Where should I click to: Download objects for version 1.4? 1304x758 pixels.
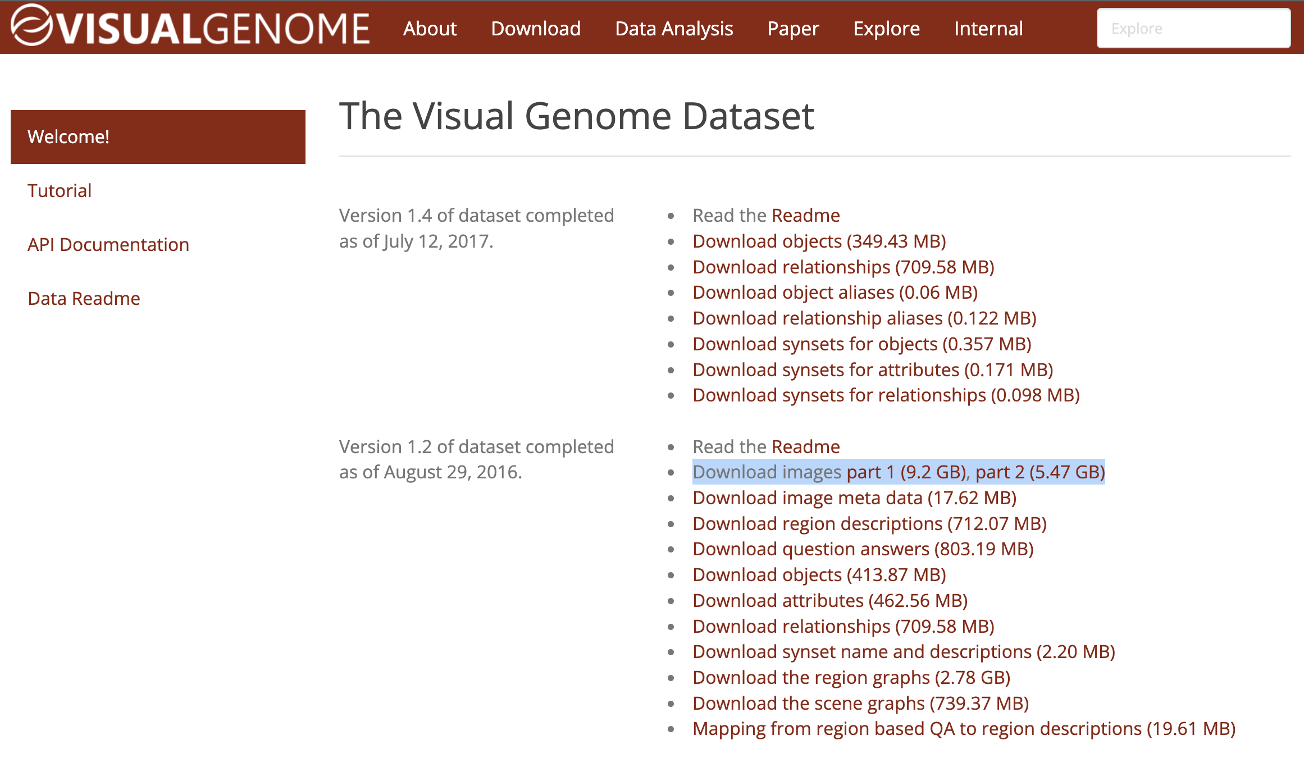click(818, 241)
